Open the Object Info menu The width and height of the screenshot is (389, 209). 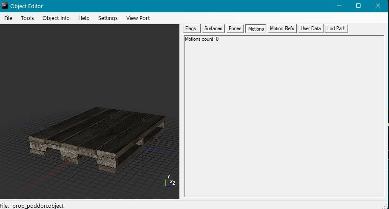[x=56, y=18]
